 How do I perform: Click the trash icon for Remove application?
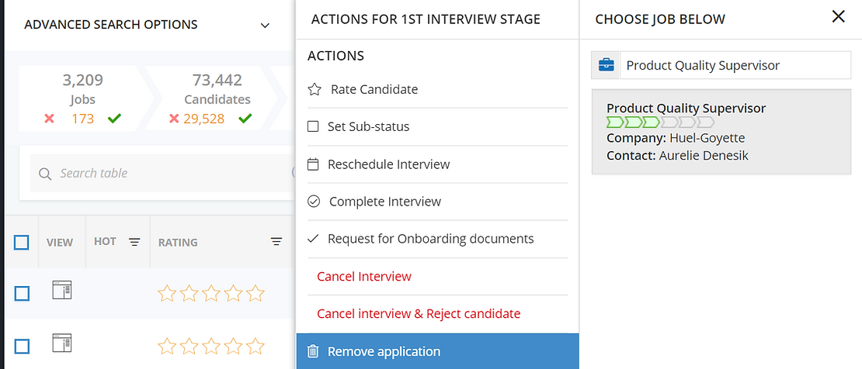[313, 351]
